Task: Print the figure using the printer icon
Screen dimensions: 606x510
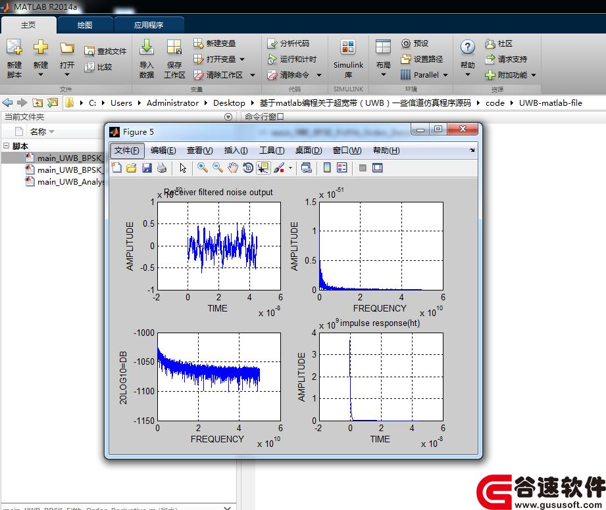Action: point(162,168)
